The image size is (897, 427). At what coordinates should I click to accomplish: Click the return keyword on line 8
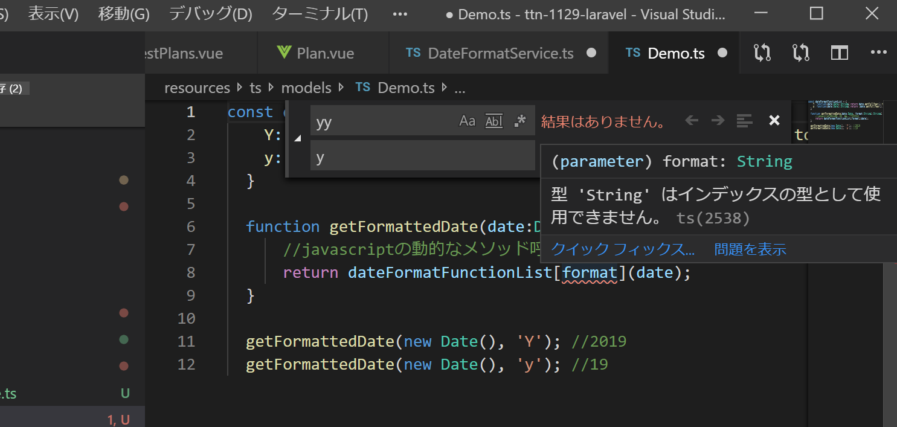310,272
